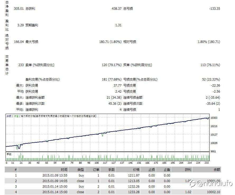Click the 卖单 (%获利百分比) label
235x195 pixels.
[x=40, y=65]
